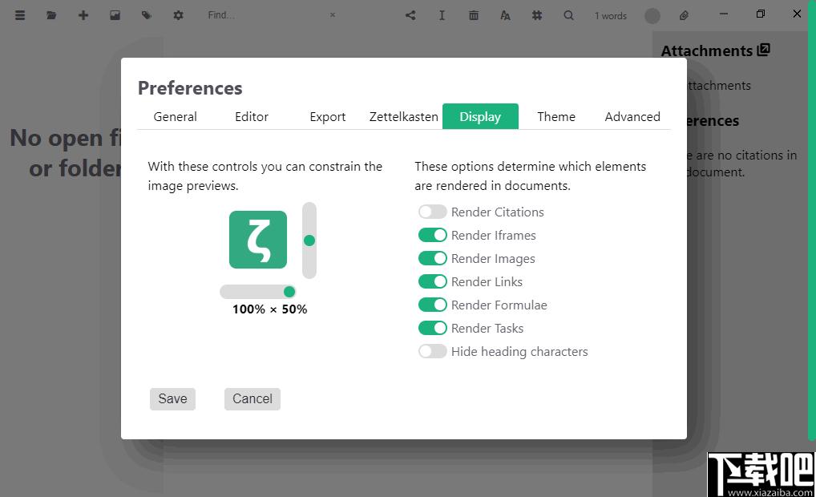This screenshot has height=497, width=816.
Task: Click the share export icon
Action: click(x=410, y=15)
